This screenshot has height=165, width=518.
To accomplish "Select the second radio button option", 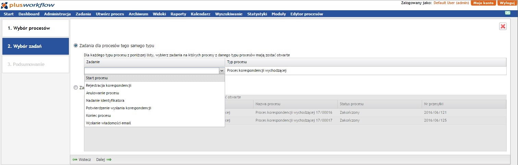I will 76,87.
